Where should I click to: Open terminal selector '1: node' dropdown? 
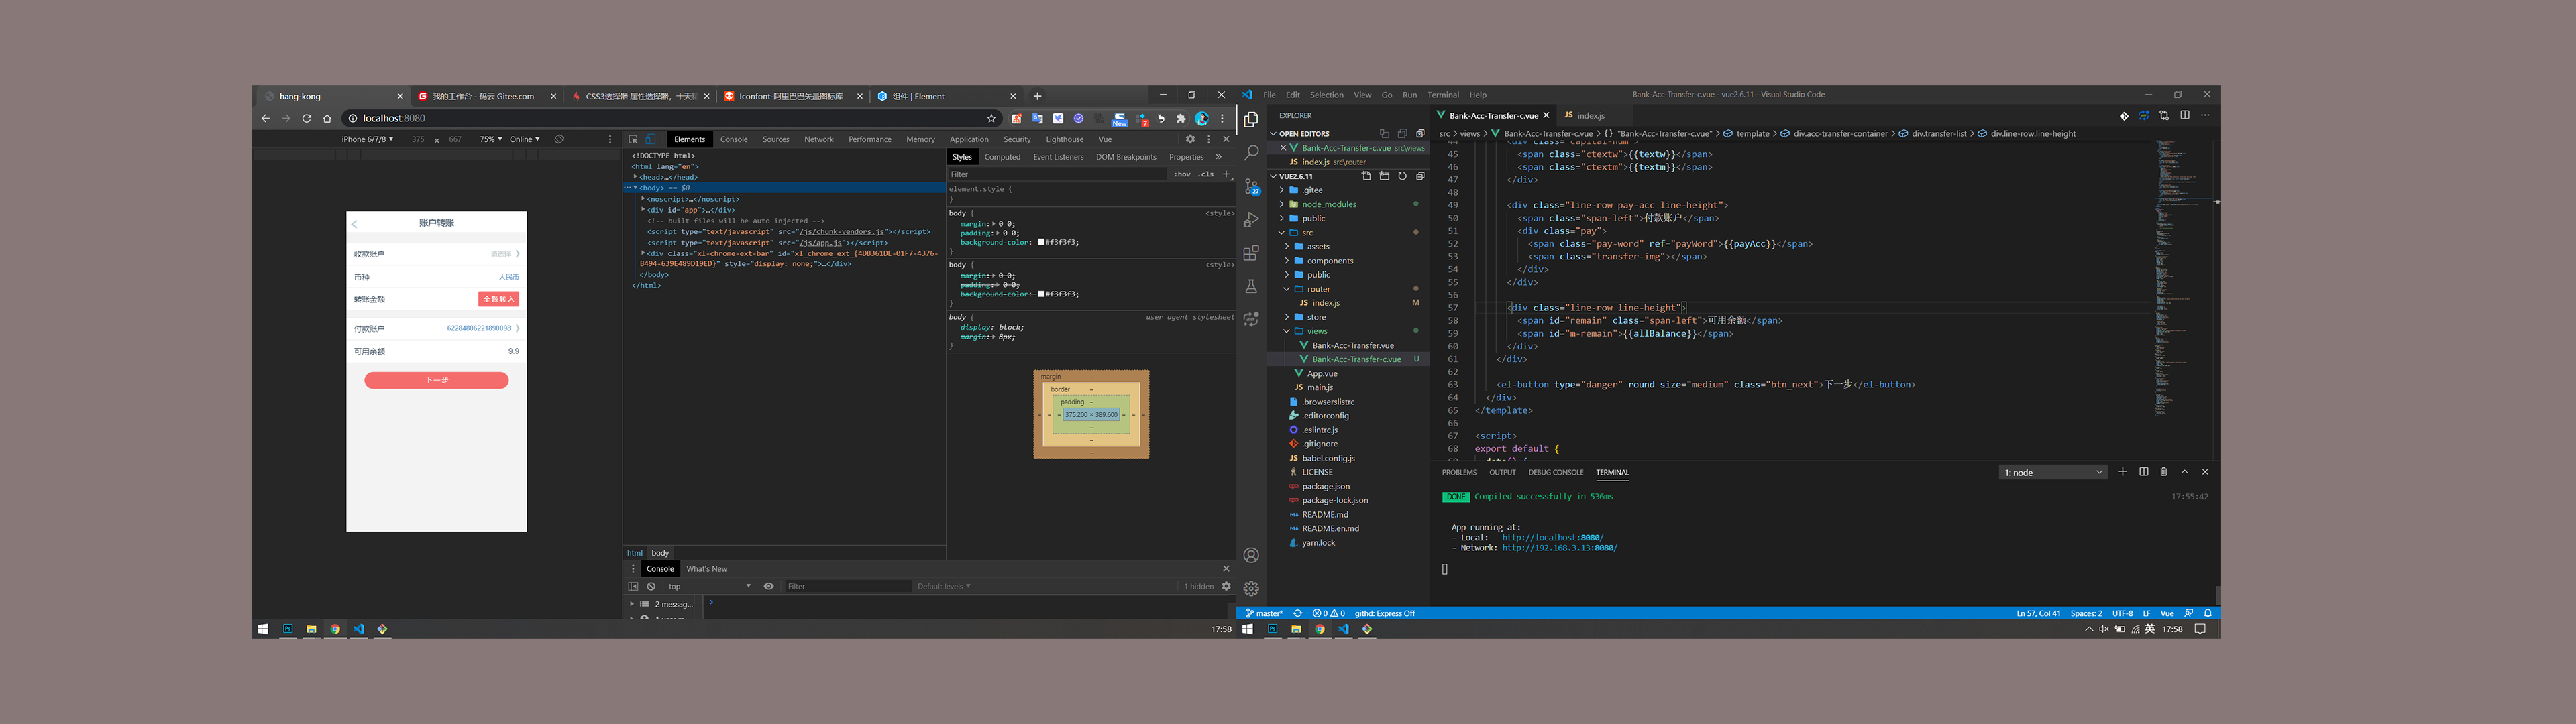pyautogui.click(x=2052, y=473)
